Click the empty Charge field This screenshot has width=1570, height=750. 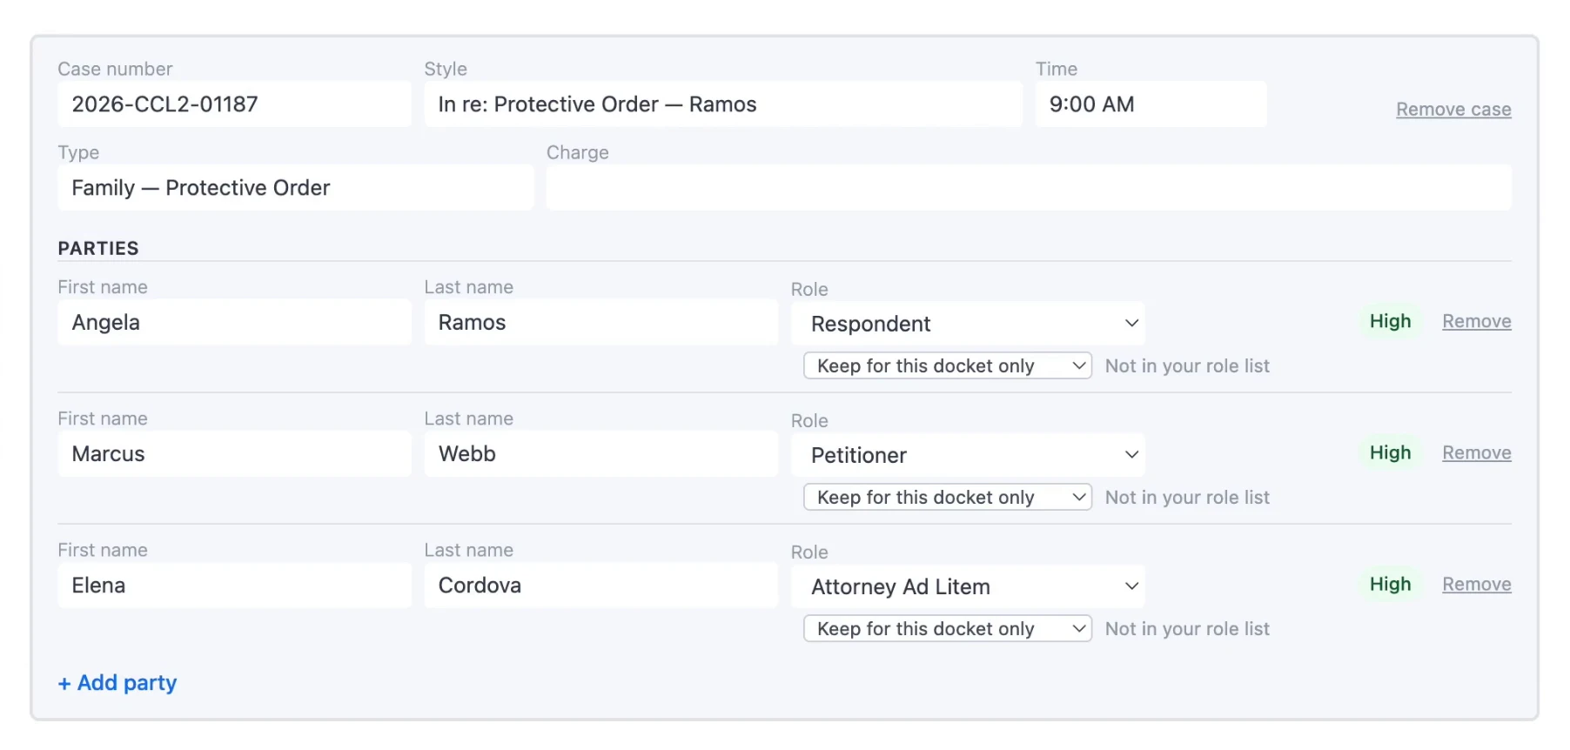coord(1029,188)
